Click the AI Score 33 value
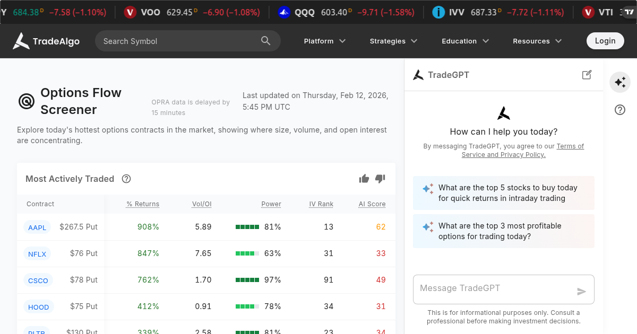Screen dimensions: 637x334 381,253
